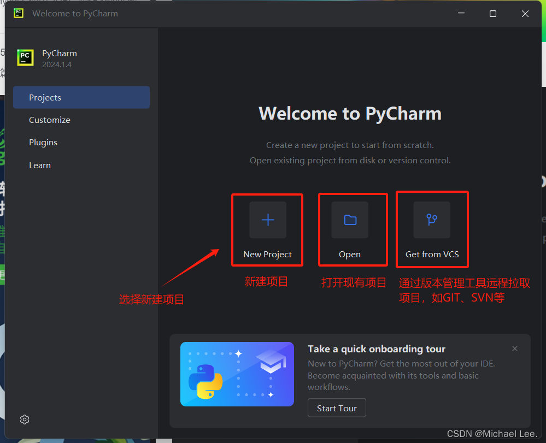
Task: Click the Get from VCS branch icon
Action: point(432,220)
